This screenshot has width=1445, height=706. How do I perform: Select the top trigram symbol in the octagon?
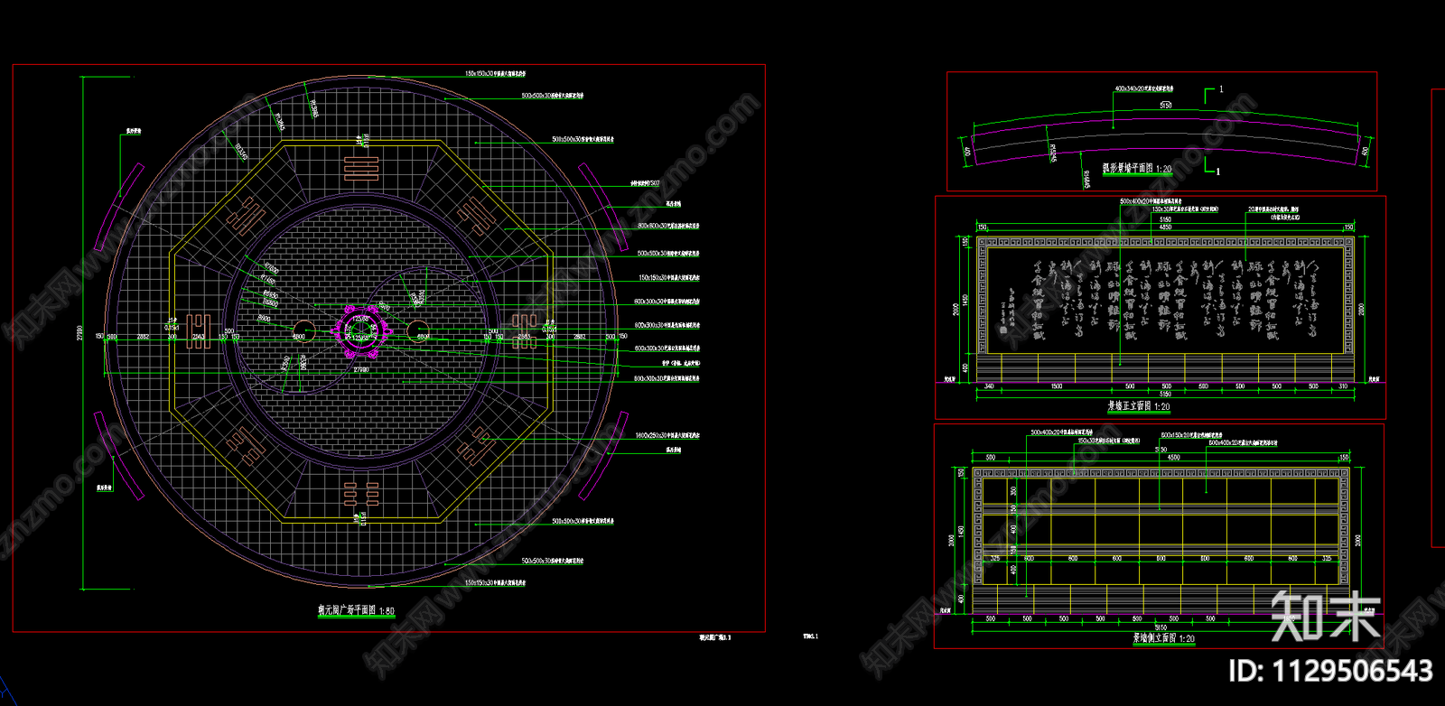pyautogui.click(x=360, y=168)
